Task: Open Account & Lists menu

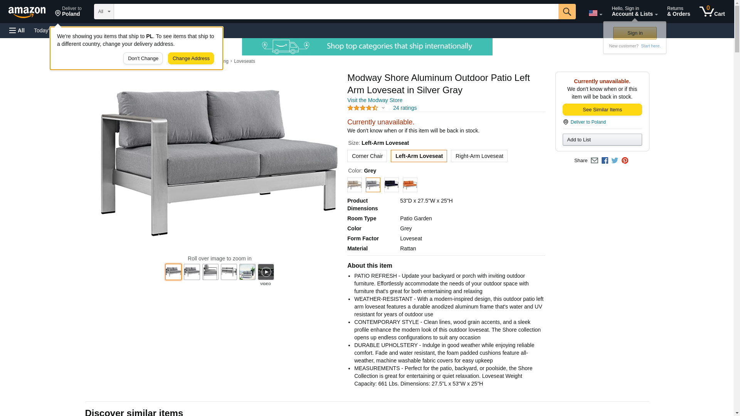Action: (x=634, y=11)
